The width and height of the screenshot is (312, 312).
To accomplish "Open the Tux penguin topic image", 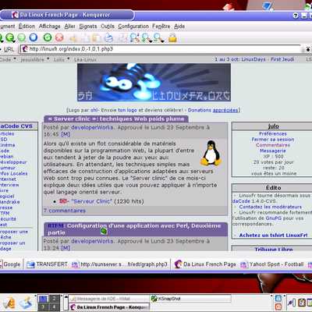I will tap(211, 153).
